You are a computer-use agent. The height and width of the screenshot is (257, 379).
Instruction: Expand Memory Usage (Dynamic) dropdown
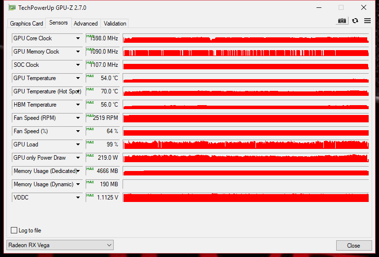(x=78, y=184)
